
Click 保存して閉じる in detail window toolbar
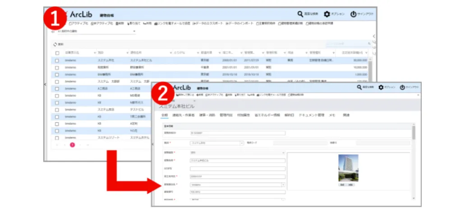click(186, 95)
